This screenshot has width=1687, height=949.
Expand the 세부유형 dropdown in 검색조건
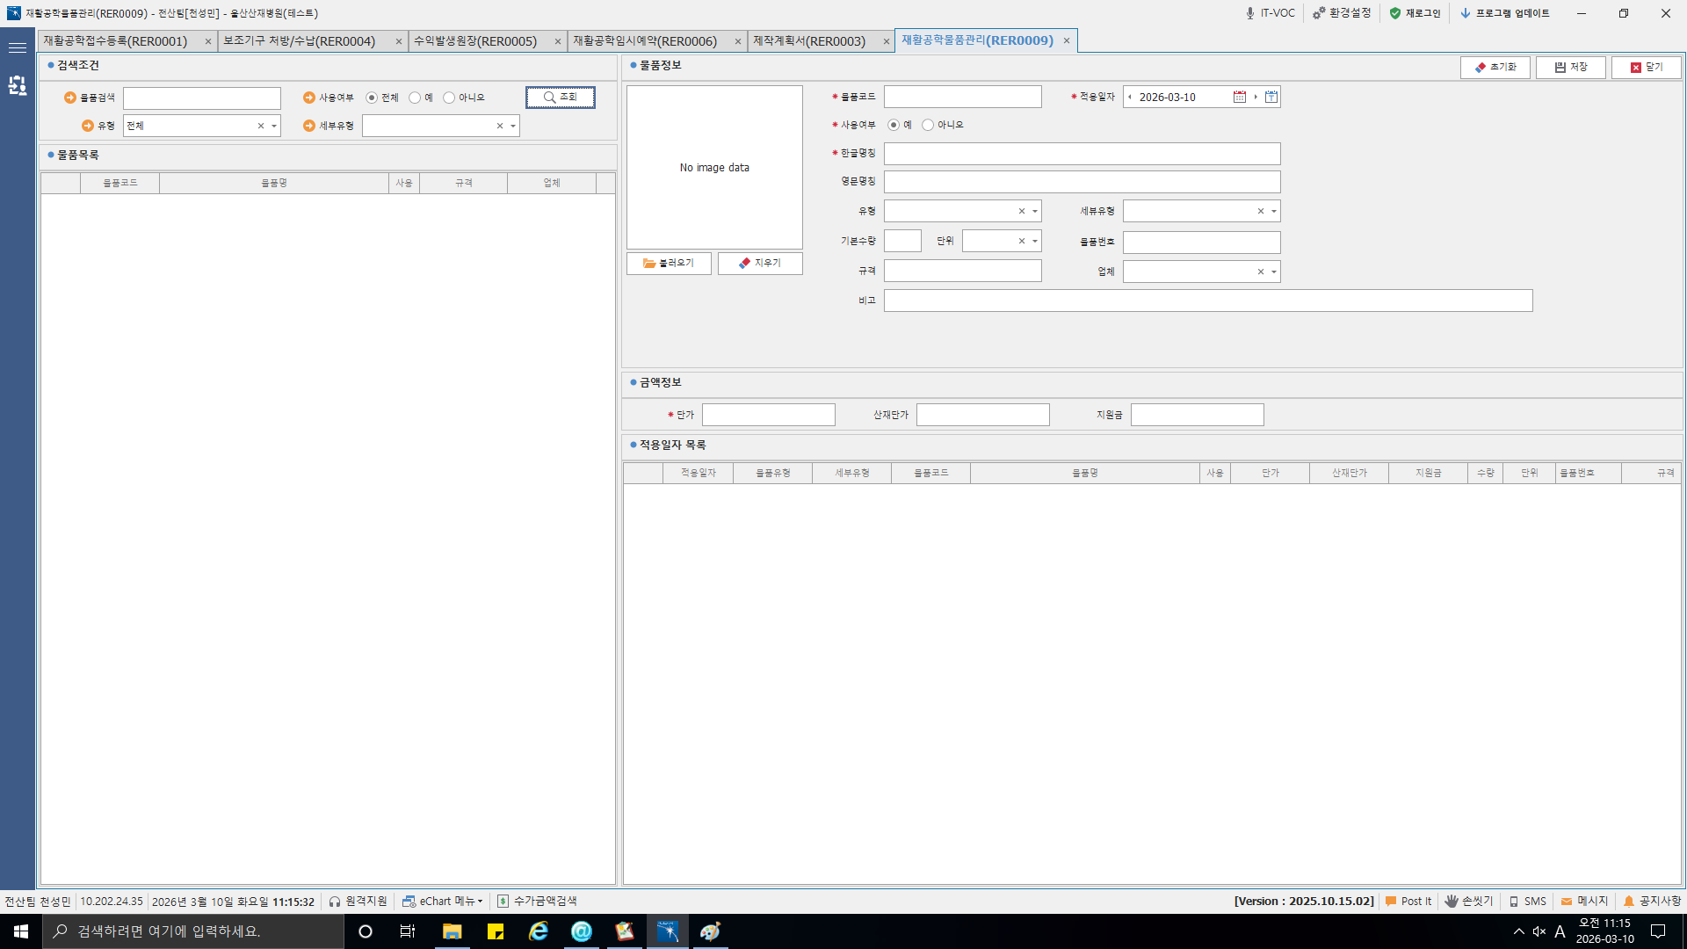pyautogui.click(x=513, y=126)
